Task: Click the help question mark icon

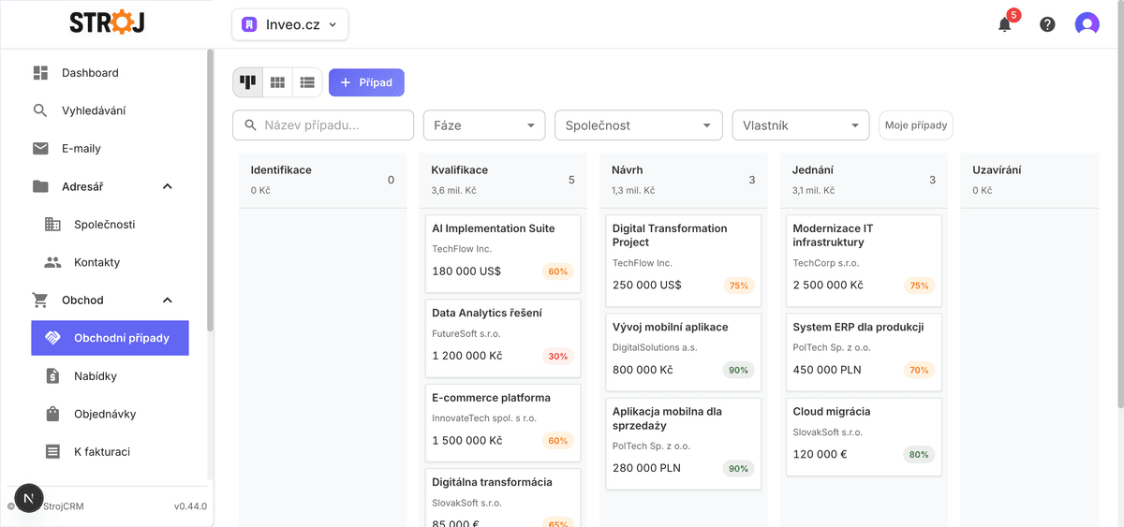Action: point(1047,24)
